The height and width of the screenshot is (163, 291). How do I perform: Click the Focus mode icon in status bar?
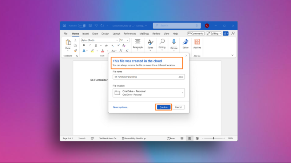tap(170, 138)
